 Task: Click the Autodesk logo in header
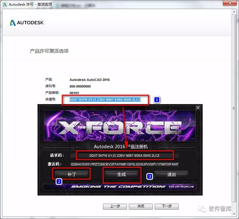point(27,23)
